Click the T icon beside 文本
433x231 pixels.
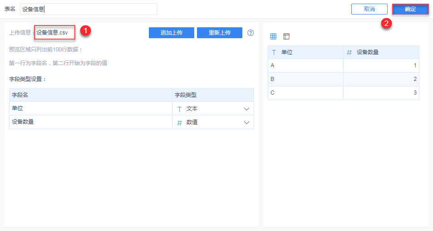pyautogui.click(x=179, y=109)
